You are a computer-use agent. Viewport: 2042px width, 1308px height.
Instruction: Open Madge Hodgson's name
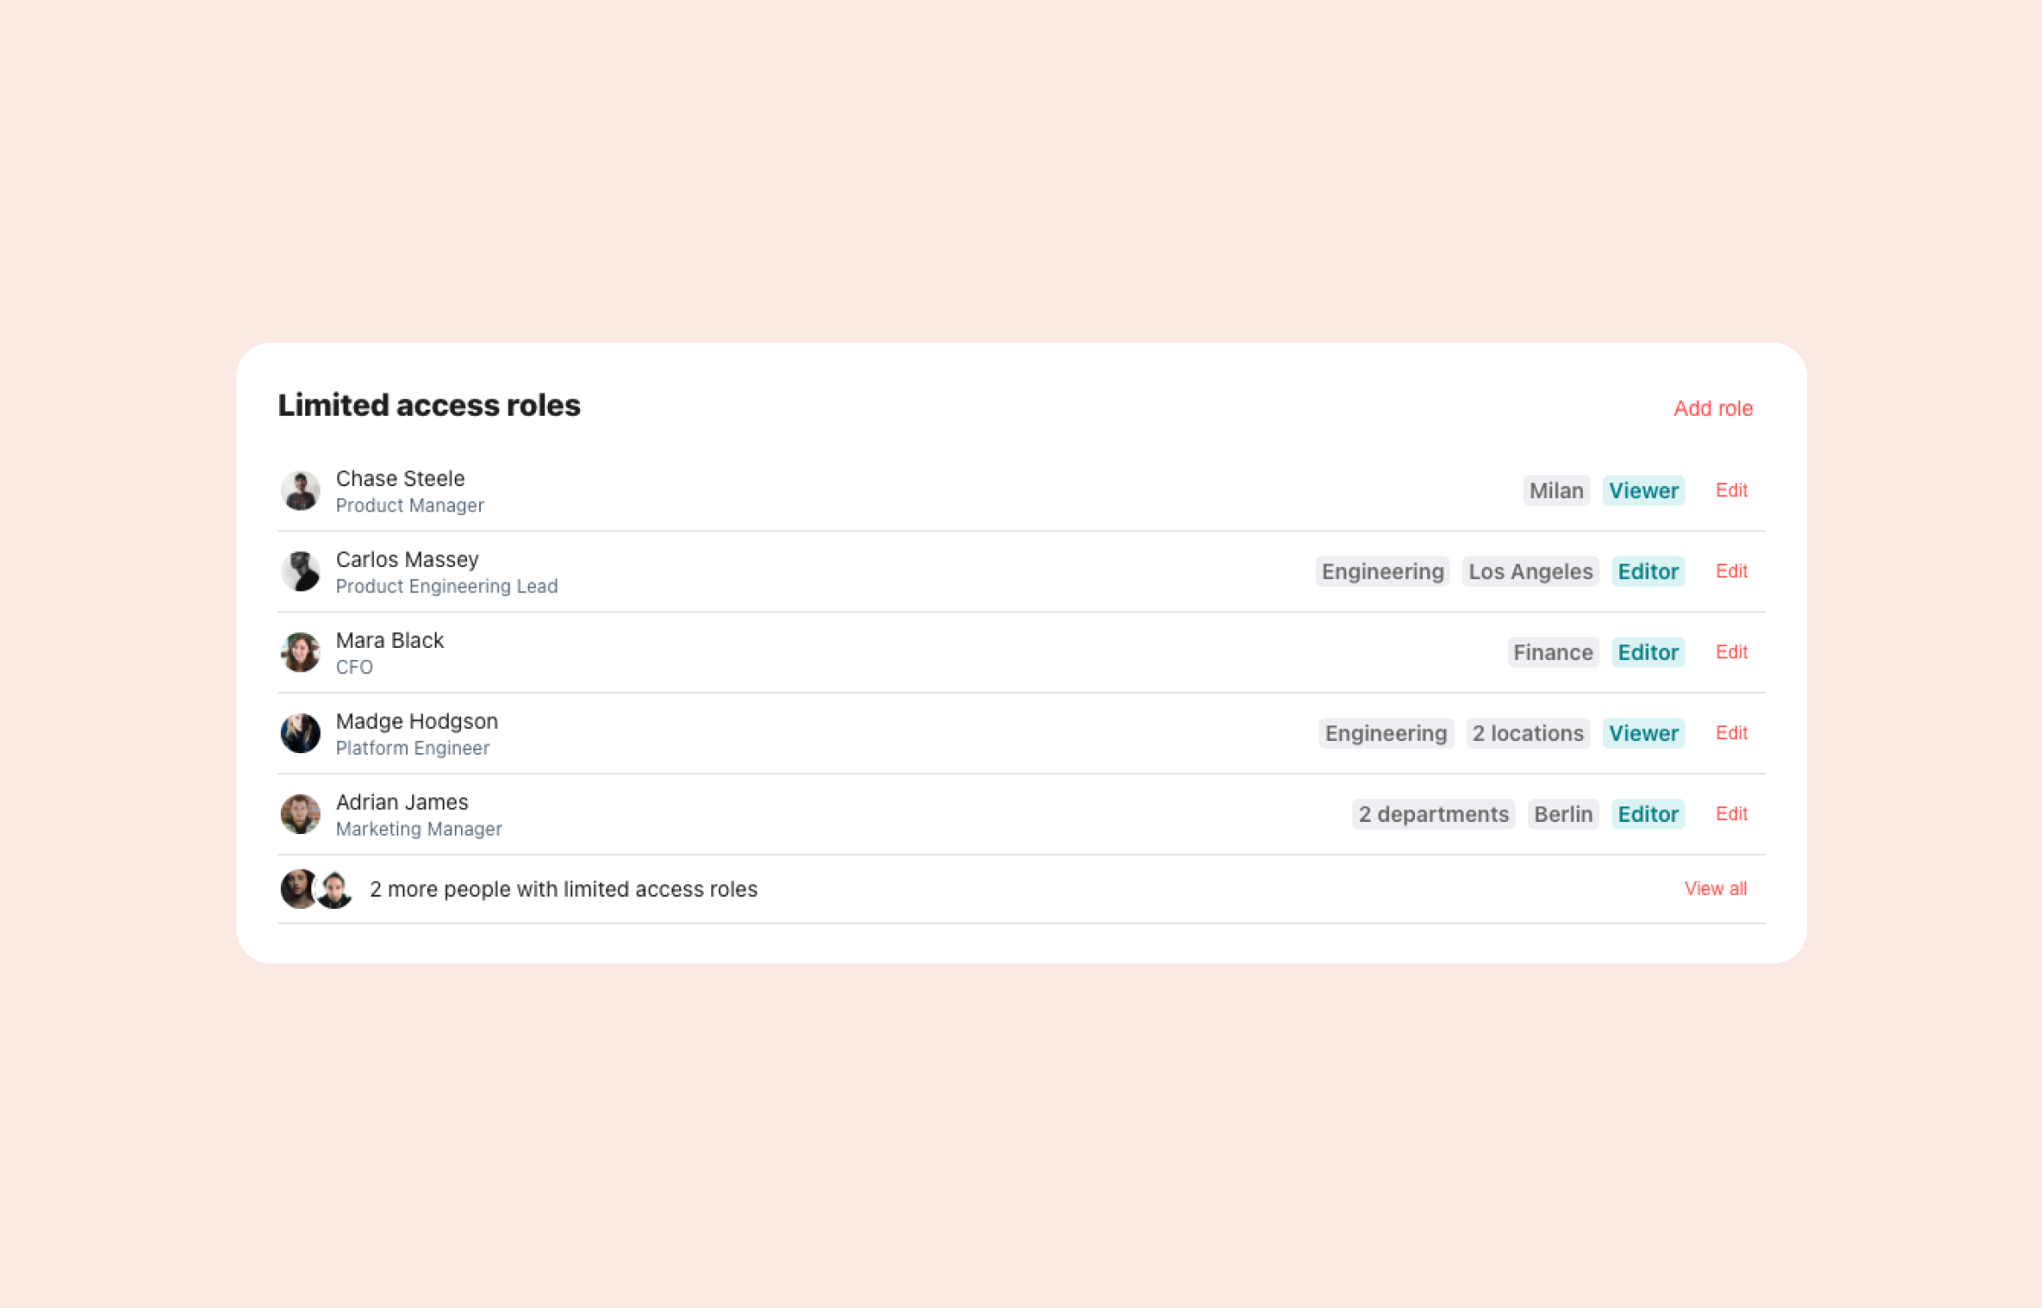coord(417,721)
